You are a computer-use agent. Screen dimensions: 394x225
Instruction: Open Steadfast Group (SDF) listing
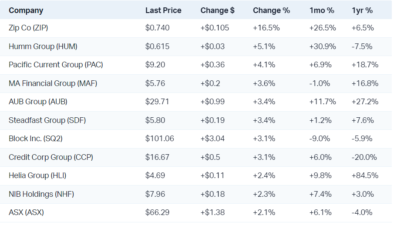47,120
